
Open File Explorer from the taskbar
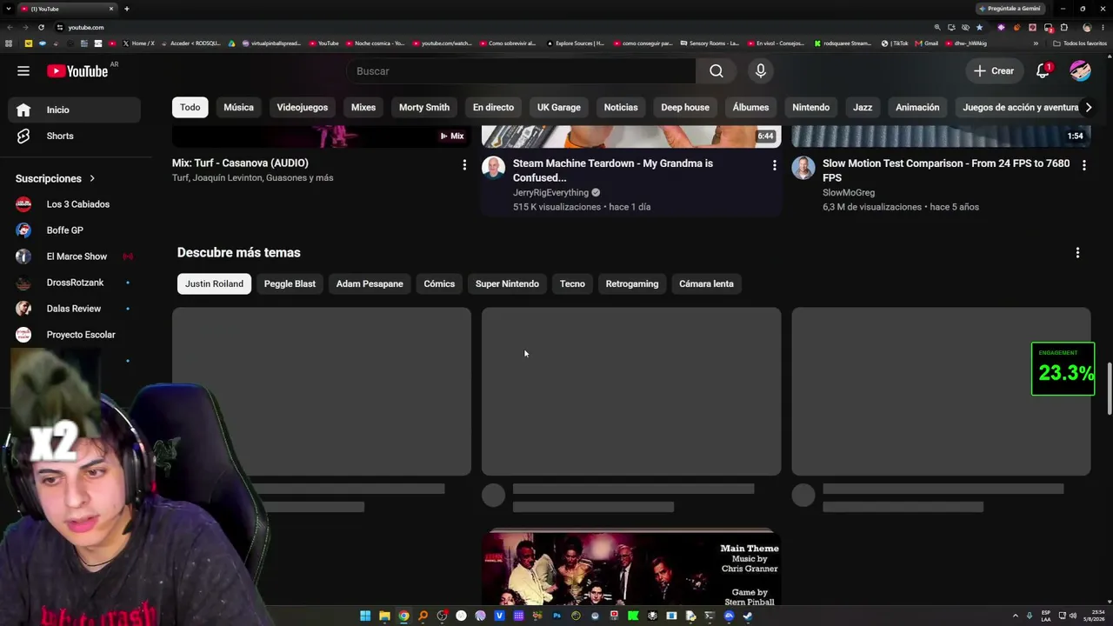384,616
